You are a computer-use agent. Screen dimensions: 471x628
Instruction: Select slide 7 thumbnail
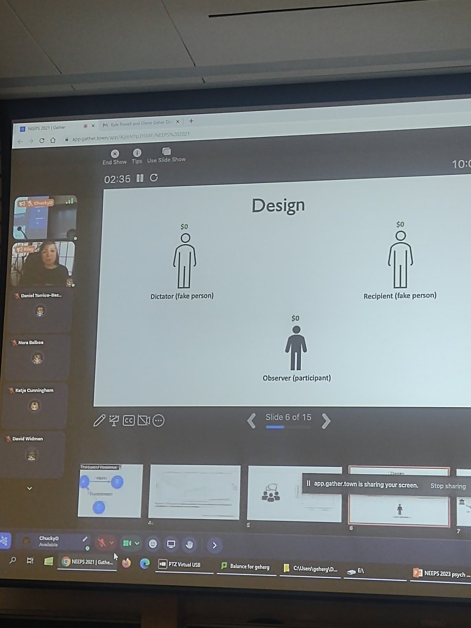464,497
